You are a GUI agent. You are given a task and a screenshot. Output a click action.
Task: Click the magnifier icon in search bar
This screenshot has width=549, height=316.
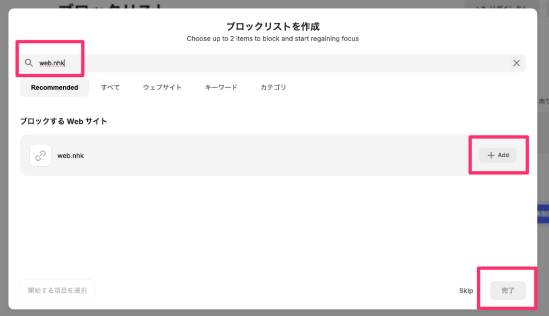coord(29,63)
